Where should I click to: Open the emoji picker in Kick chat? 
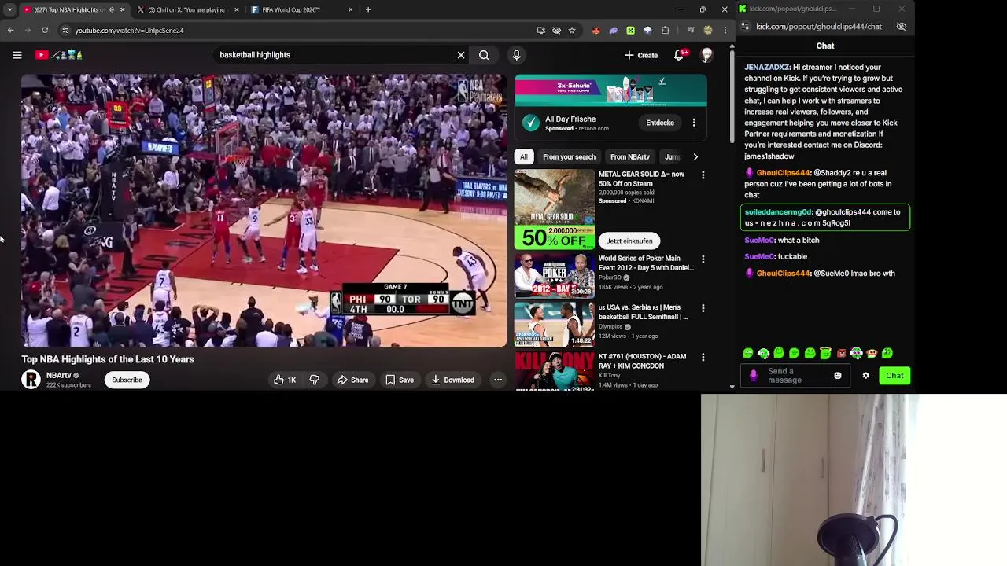pos(838,376)
